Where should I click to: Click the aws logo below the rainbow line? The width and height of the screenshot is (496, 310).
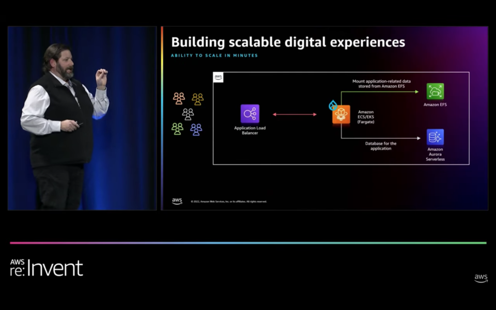(481, 278)
